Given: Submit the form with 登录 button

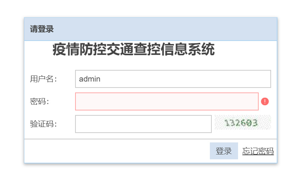Looking at the screenshot, I should 224,151.
